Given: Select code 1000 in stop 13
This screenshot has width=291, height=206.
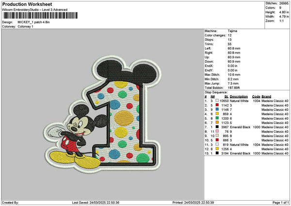Looking at the screenshot, I should tap(257, 154).
